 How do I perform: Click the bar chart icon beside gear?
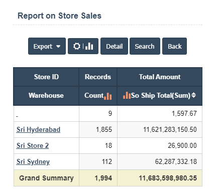click(x=89, y=46)
